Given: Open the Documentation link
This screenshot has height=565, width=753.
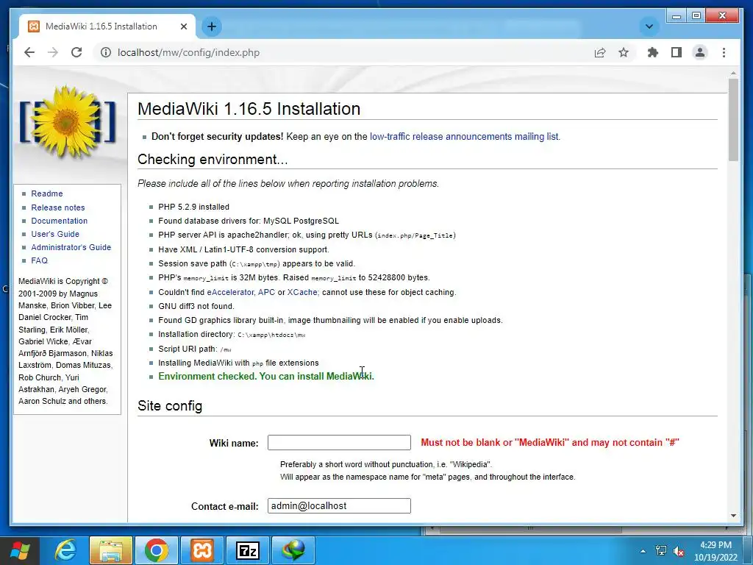Looking at the screenshot, I should pos(59,221).
